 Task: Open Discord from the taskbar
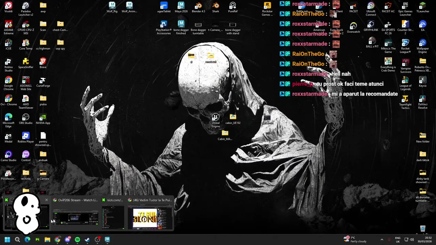(x=67, y=240)
